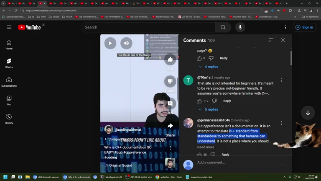The width and height of the screenshot is (321, 181).
Task: Go to Home in the sidebar
Action: click(9, 44)
